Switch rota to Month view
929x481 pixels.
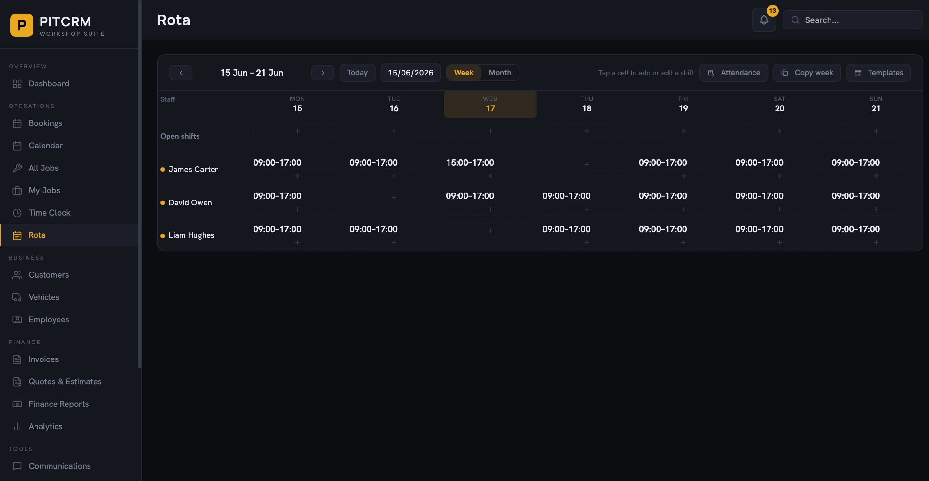coord(500,73)
